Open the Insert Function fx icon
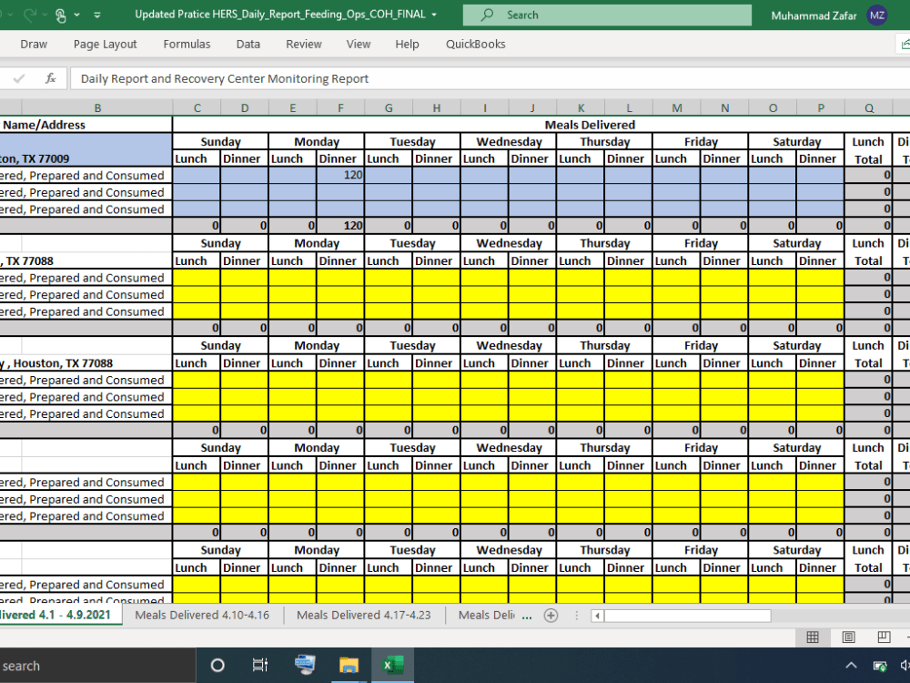The width and height of the screenshot is (910, 683). tap(50, 77)
